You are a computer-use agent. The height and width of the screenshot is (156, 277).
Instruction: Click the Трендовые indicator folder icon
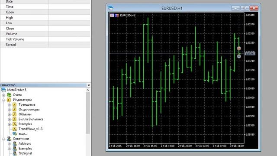click(14, 105)
